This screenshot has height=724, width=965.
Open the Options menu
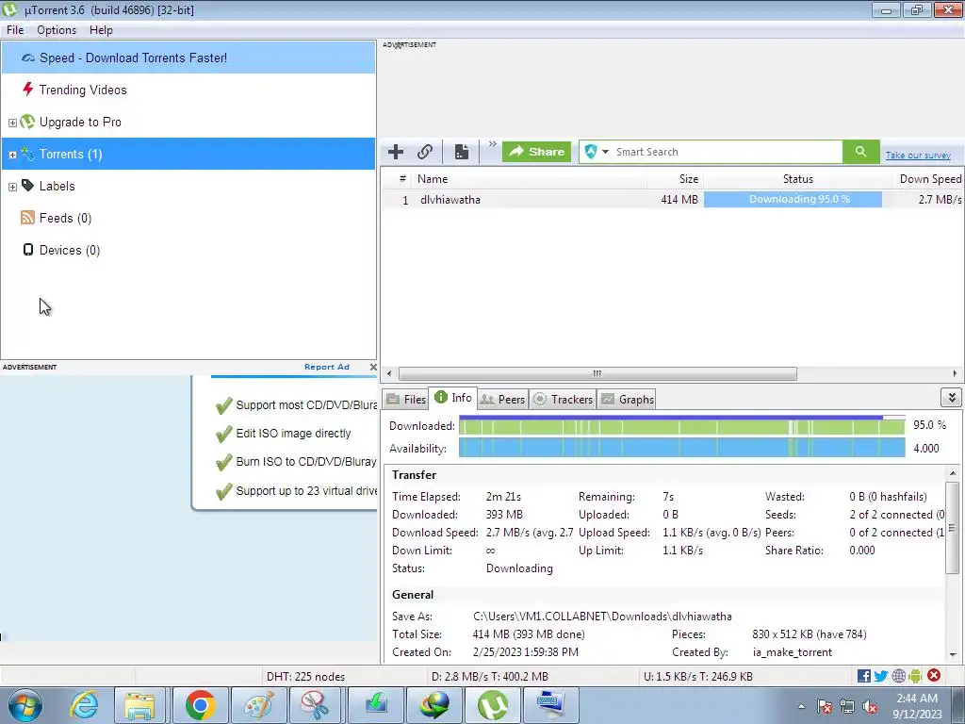pos(57,30)
